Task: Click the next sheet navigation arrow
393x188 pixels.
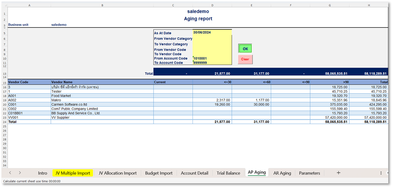Action: (20, 173)
